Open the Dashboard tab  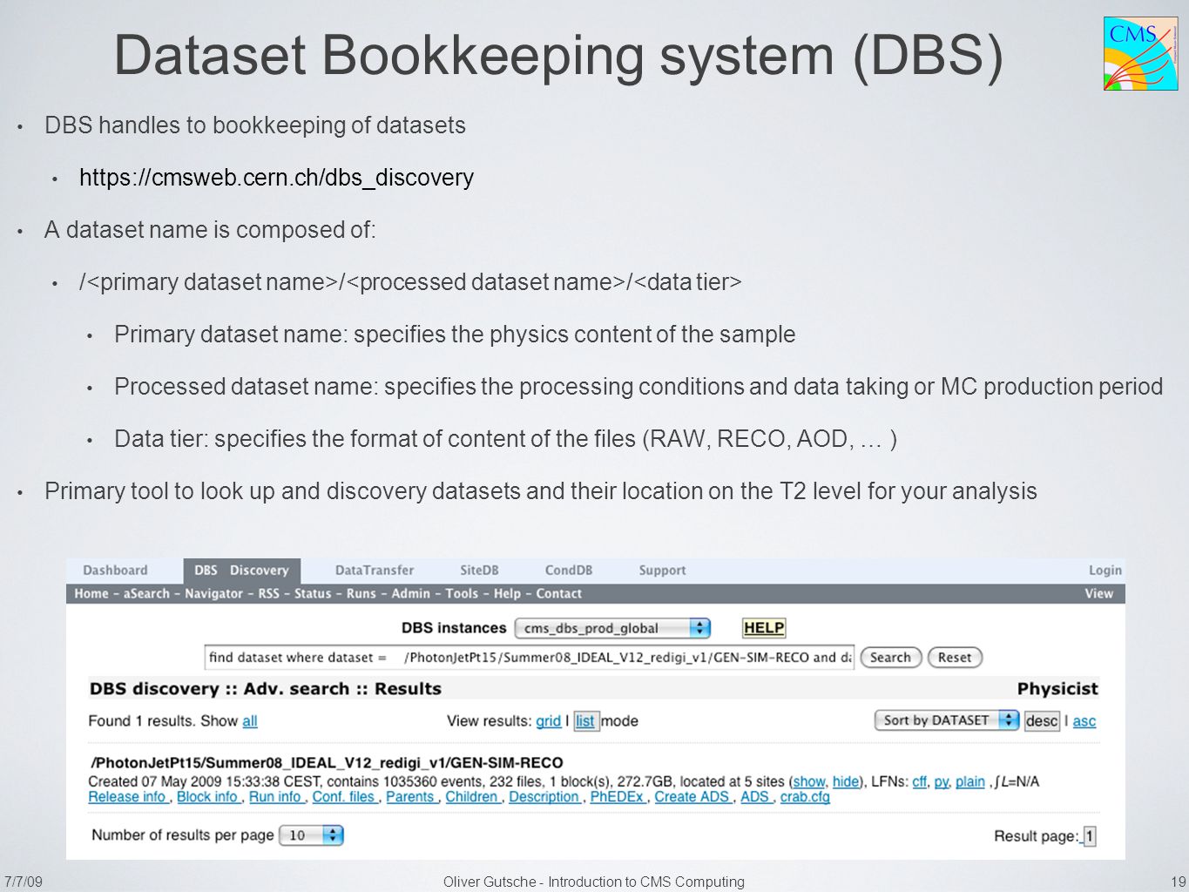click(x=115, y=571)
